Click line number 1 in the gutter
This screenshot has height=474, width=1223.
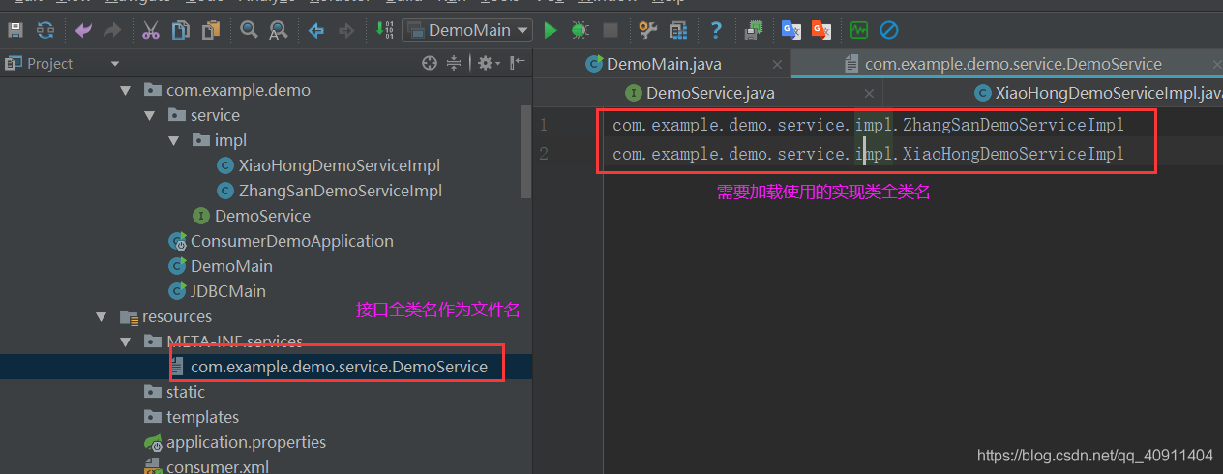click(x=544, y=125)
